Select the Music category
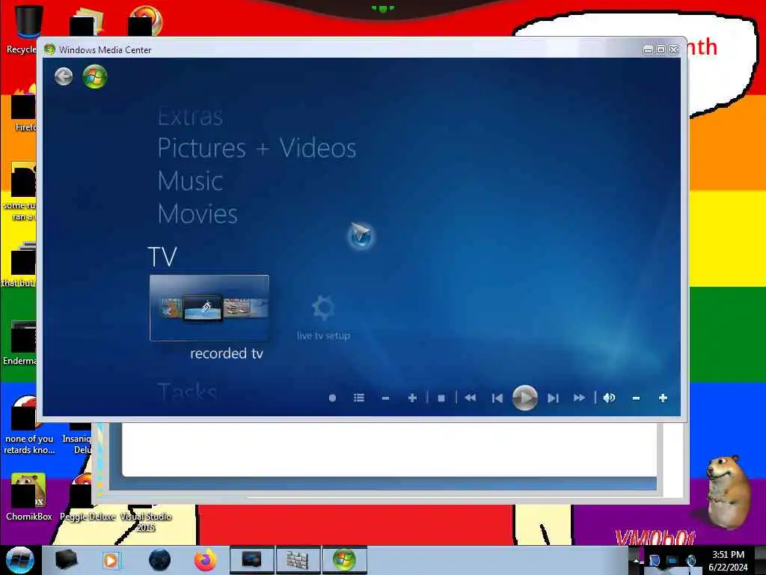The width and height of the screenshot is (766, 575). pyautogui.click(x=191, y=180)
